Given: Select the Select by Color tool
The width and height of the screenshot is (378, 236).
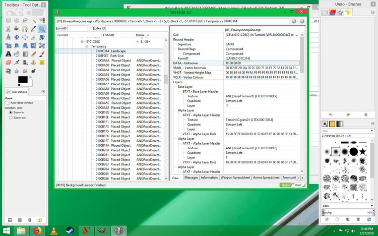Looking at the screenshot, I should pyautogui.click(x=42, y=20).
